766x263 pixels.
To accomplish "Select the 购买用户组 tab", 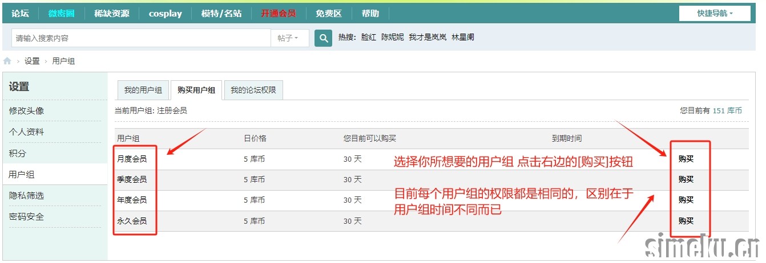I will tap(196, 90).
